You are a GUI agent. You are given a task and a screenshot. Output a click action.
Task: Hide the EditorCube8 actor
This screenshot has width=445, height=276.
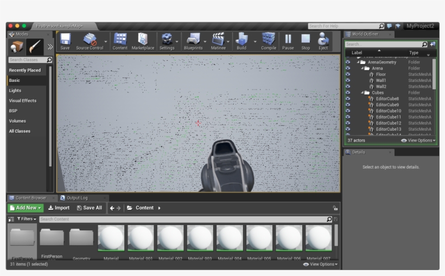[x=348, y=99]
